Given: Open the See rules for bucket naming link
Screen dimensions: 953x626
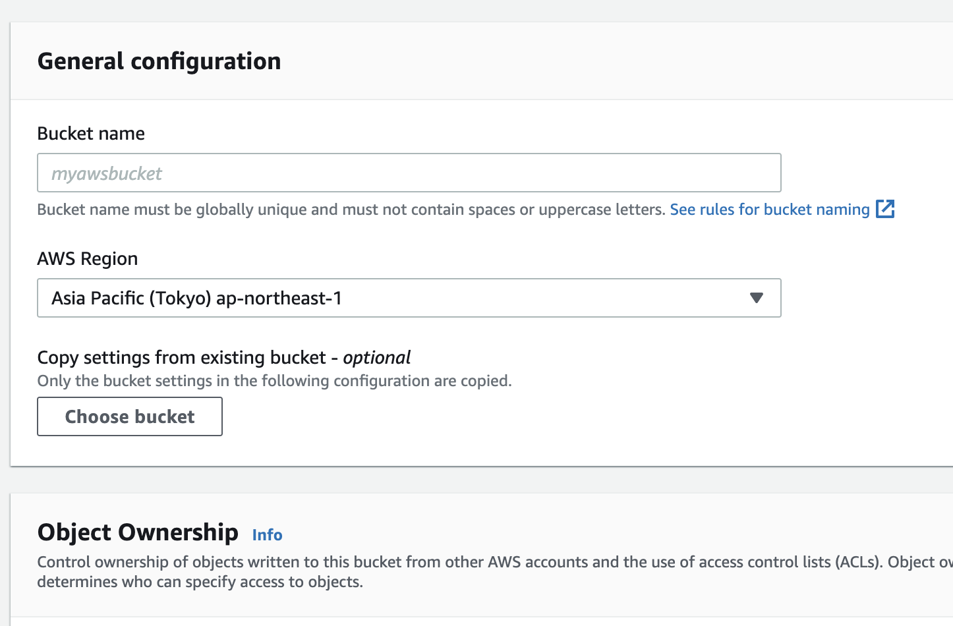Looking at the screenshot, I should [769, 210].
